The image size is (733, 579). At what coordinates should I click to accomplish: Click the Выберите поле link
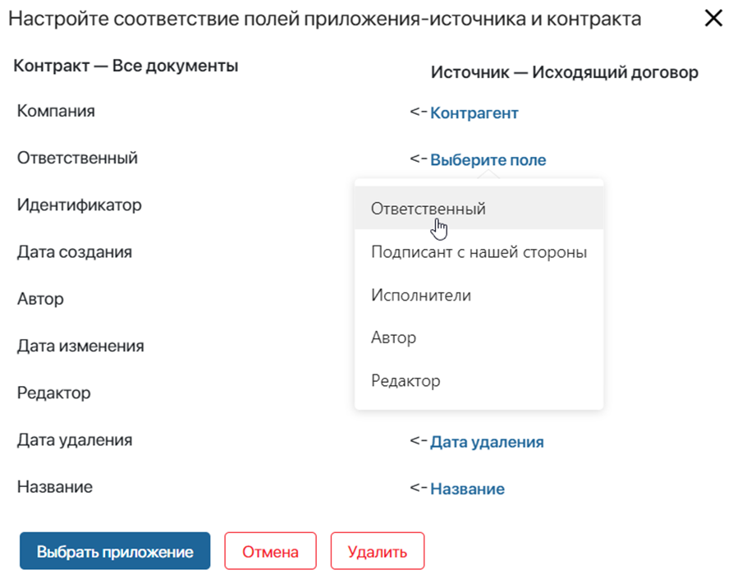pos(488,160)
